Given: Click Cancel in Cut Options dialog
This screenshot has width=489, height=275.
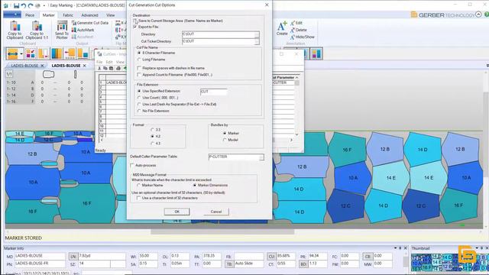Looking at the screenshot, I should [x=216, y=212].
